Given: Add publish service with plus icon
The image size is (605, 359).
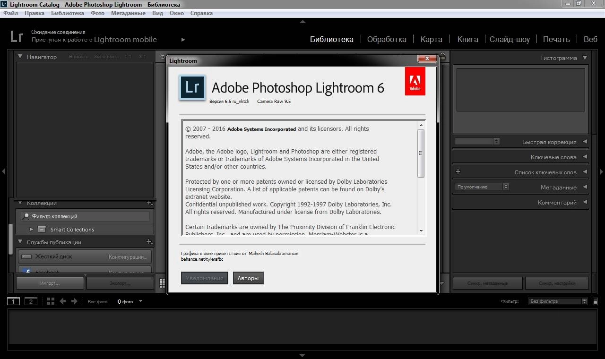Looking at the screenshot, I should tap(149, 242).
